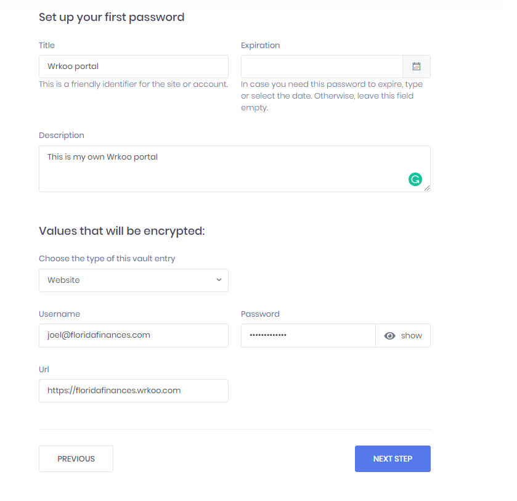Select the Username field with joel@floridafinances.com
This screenshot has width=517, height=501.
click(x=134, y=335)
